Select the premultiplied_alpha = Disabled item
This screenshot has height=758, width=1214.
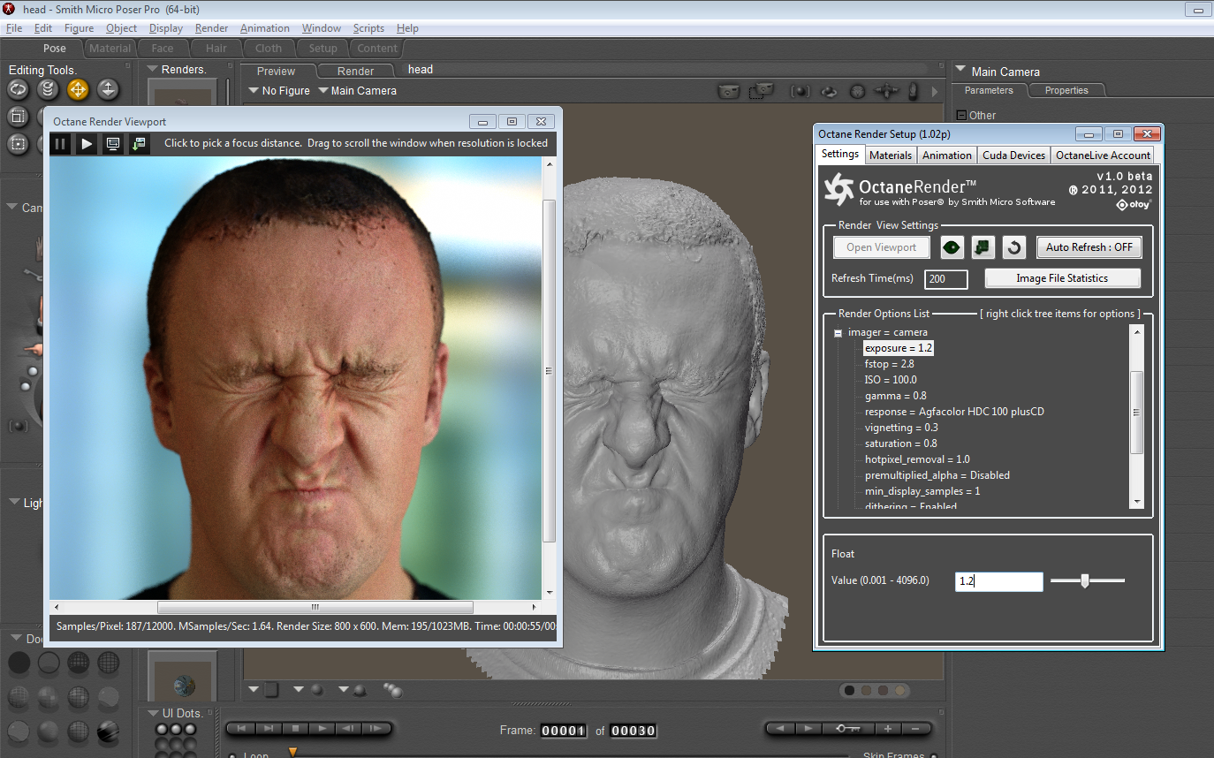[x=937, y=475]
